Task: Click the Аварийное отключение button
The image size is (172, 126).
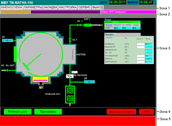Action: coord(121,112)
